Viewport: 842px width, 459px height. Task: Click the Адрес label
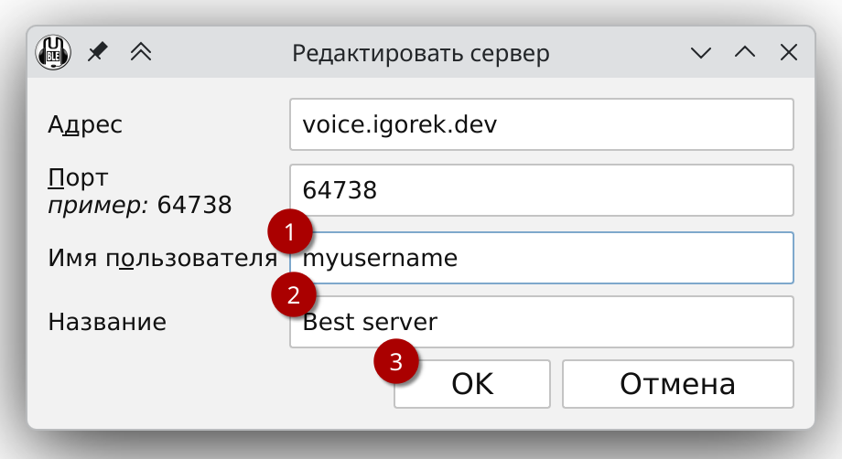coord(85,125)
